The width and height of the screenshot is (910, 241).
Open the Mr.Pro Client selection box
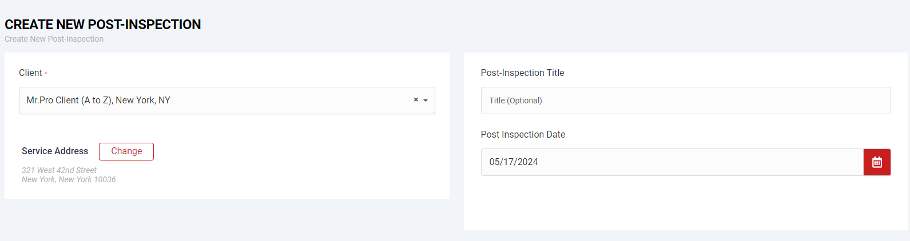point(217,101)
